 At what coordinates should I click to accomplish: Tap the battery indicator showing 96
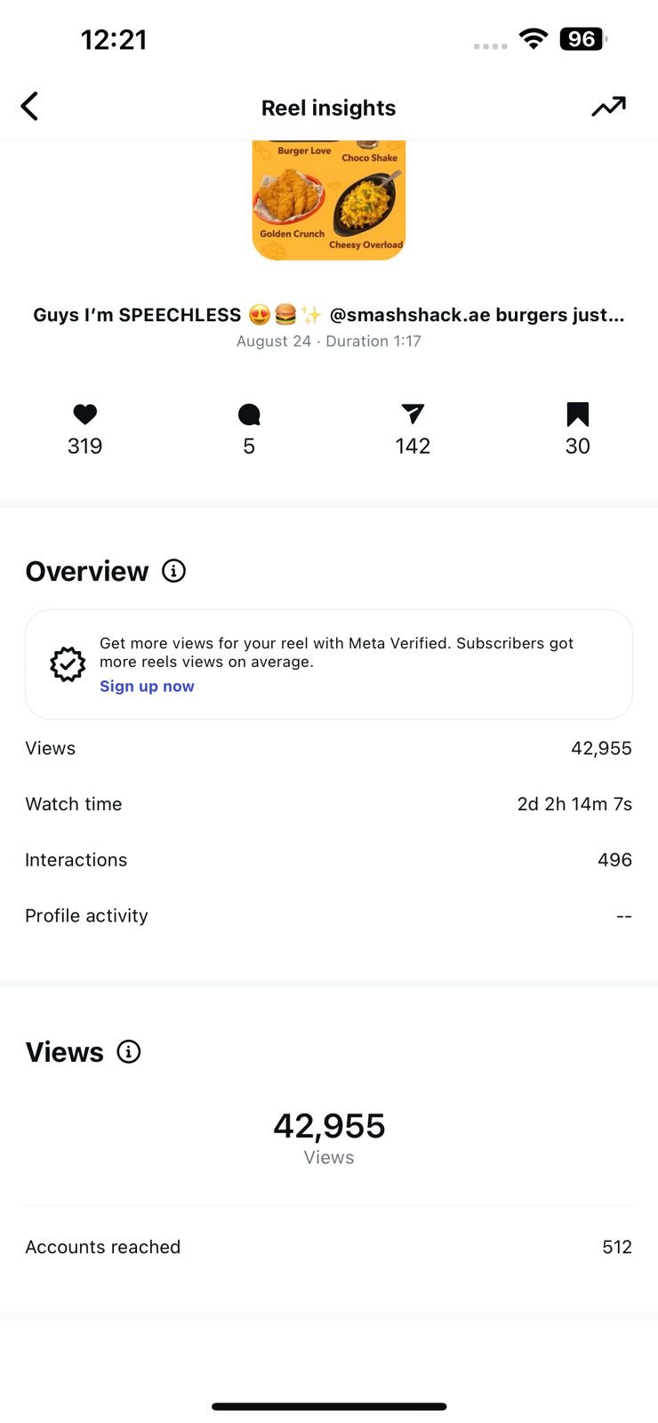point(582,39)
